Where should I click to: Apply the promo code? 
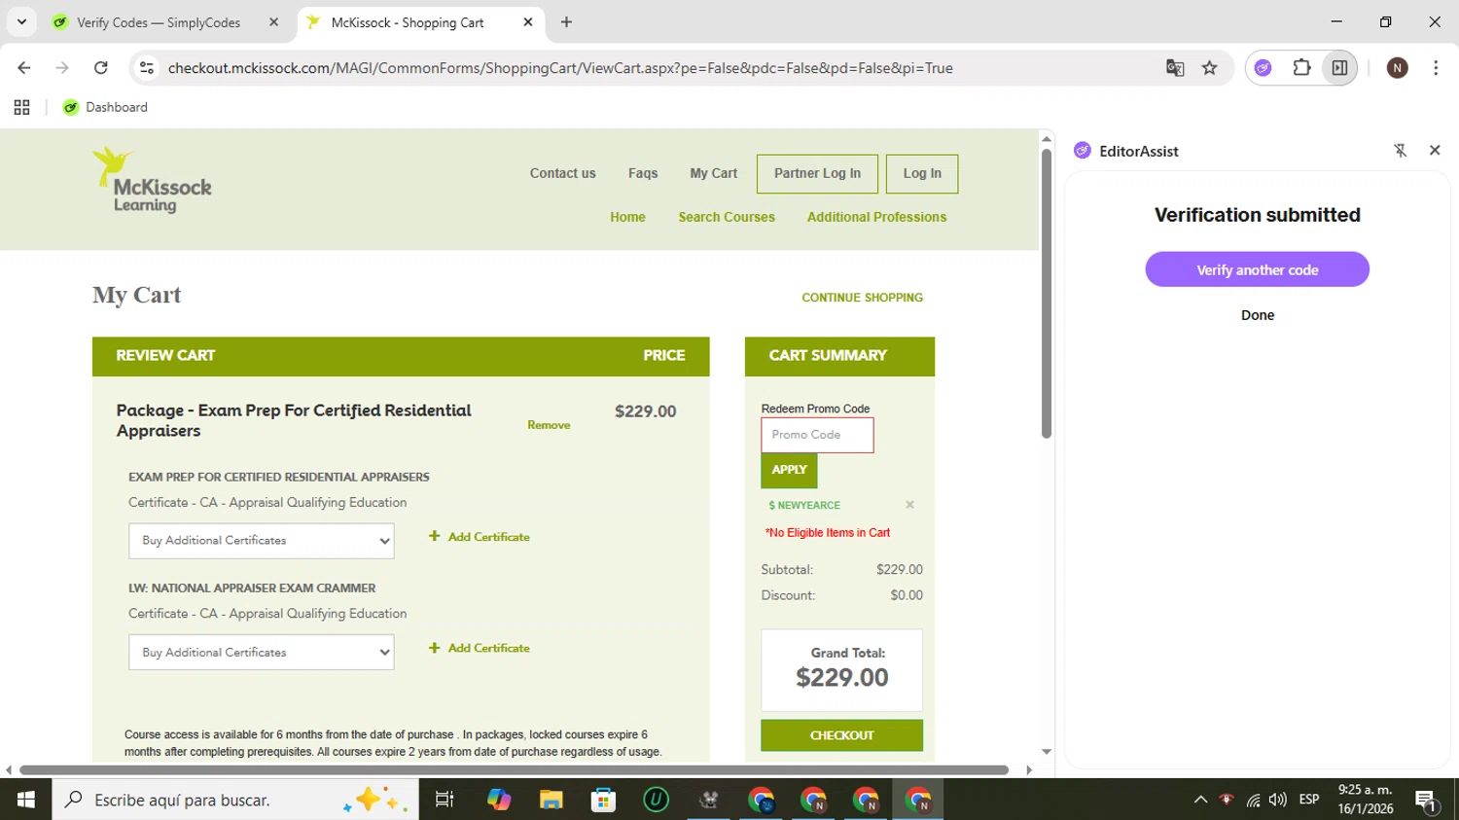789,470
